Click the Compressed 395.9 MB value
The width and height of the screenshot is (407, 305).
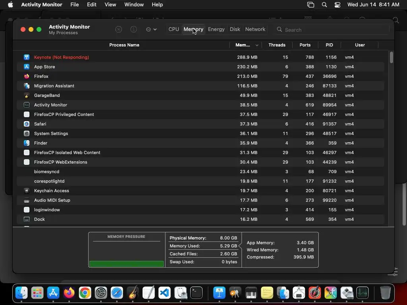[x=303, y=257]
